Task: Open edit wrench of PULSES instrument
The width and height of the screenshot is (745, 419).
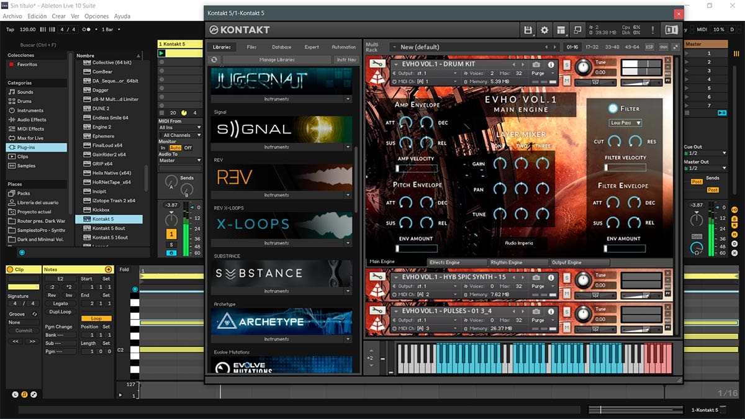Action: coord(377,310)
